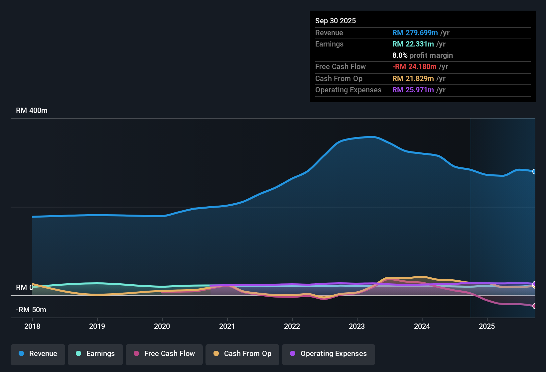Viewport: 546px width, 372px height.
Task: Select the Operating Expenses purple dot
Action: pos(292,354)
